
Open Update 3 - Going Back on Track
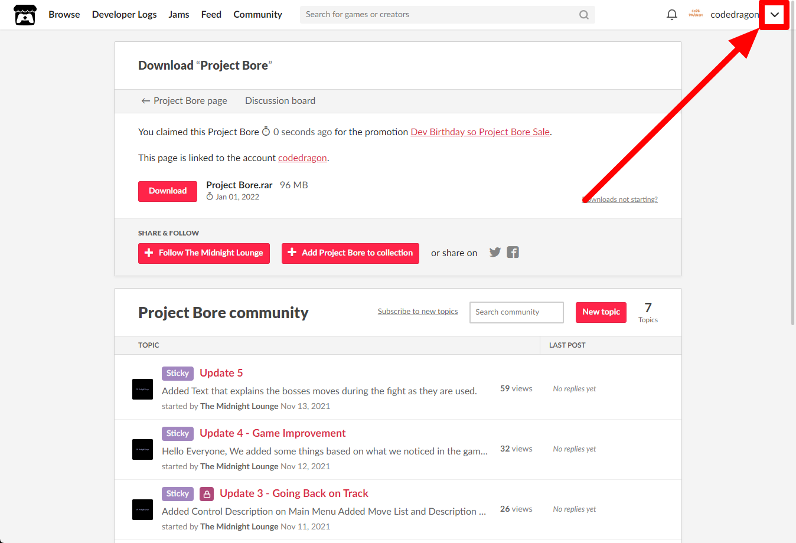[294, 493]
